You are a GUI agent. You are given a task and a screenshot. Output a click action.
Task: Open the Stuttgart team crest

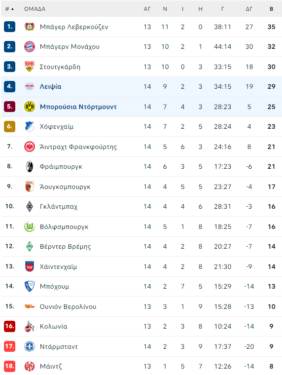tap(30, 67)
